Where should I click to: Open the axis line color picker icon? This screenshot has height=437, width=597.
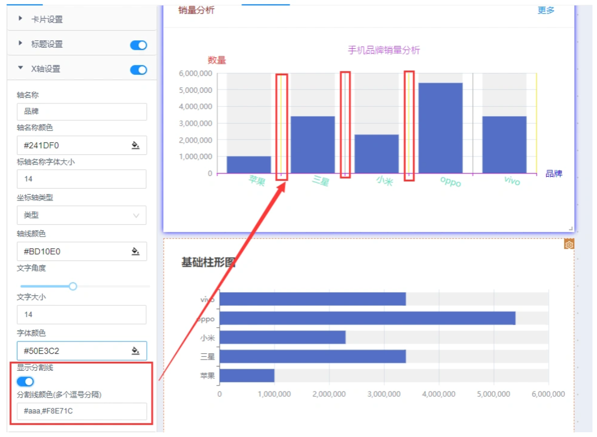point(135,251)
